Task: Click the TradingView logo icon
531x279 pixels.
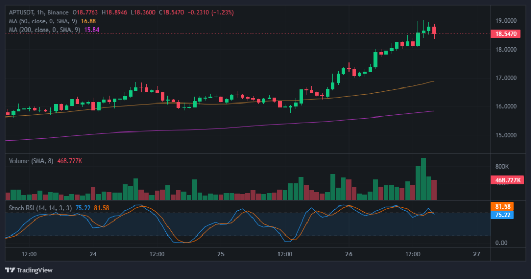Action: [x=10, y=270]
